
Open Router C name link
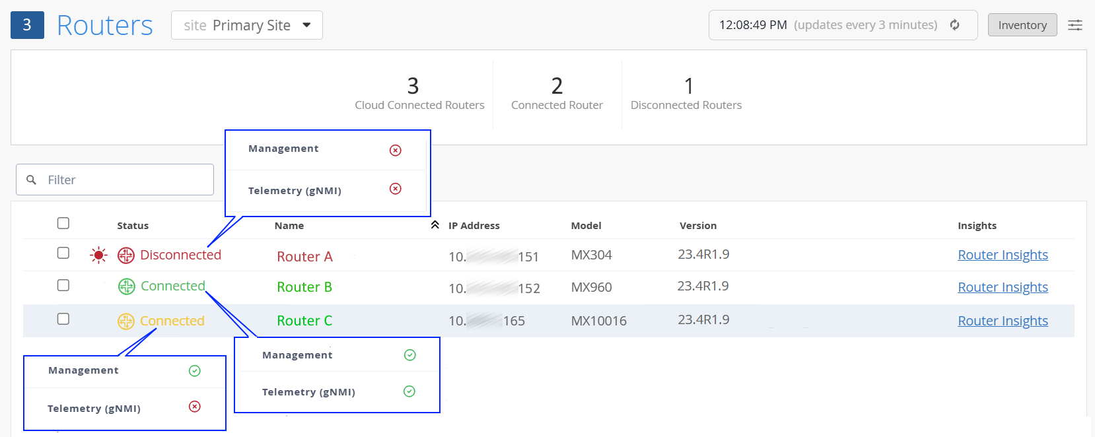click(x=304, y=321)
